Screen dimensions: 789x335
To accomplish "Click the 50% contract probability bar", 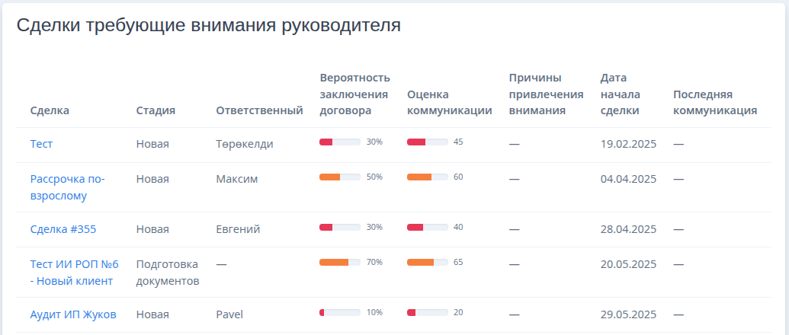I will pyautogui.click(x=340, y=177).
